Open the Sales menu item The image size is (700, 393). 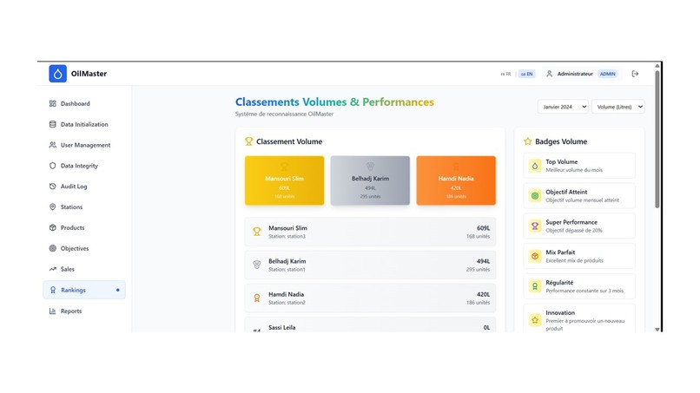click(x=84, y=269)
